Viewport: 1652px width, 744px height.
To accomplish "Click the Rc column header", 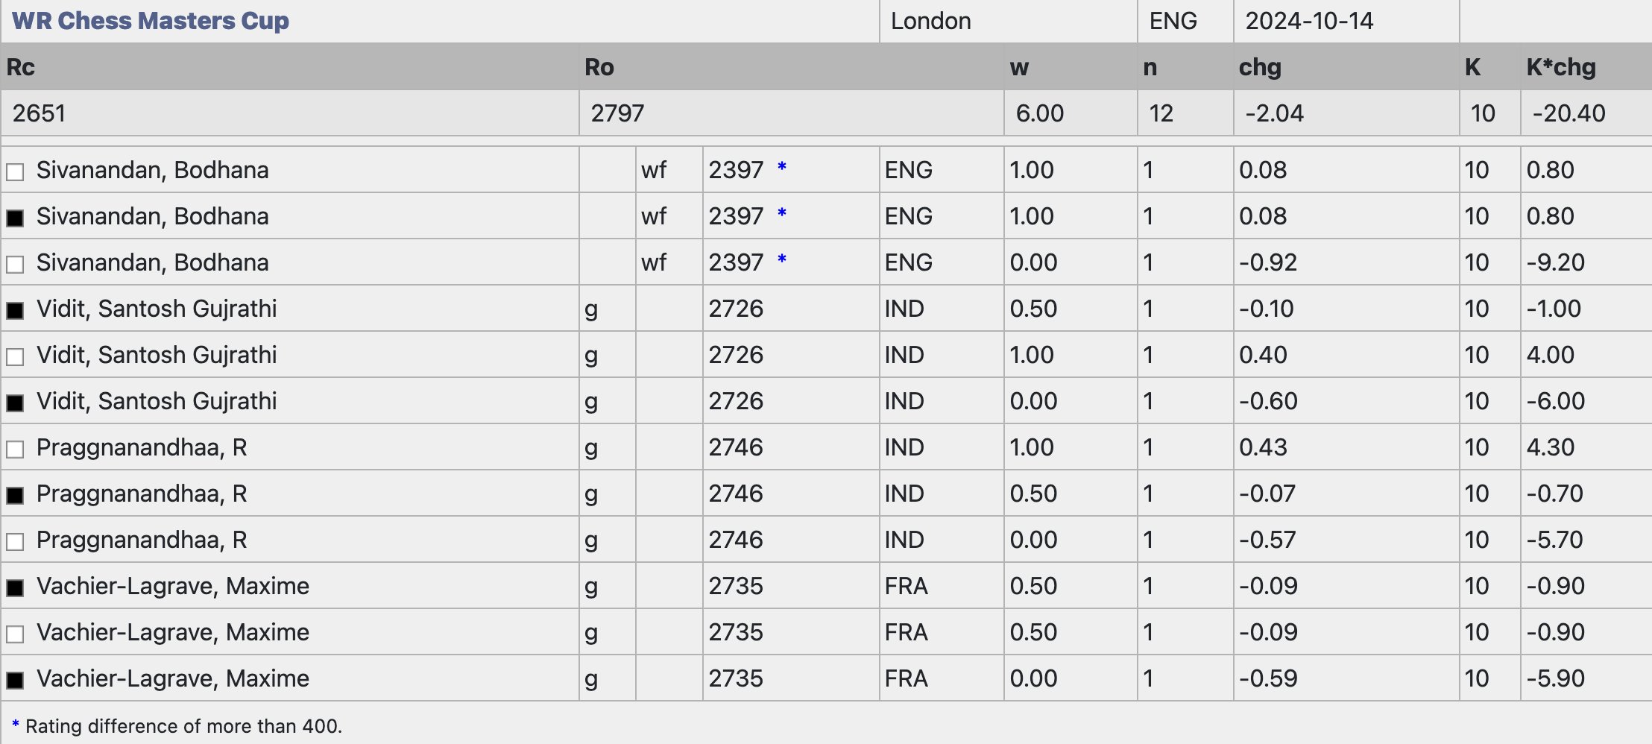I will [x=21, y=67].
